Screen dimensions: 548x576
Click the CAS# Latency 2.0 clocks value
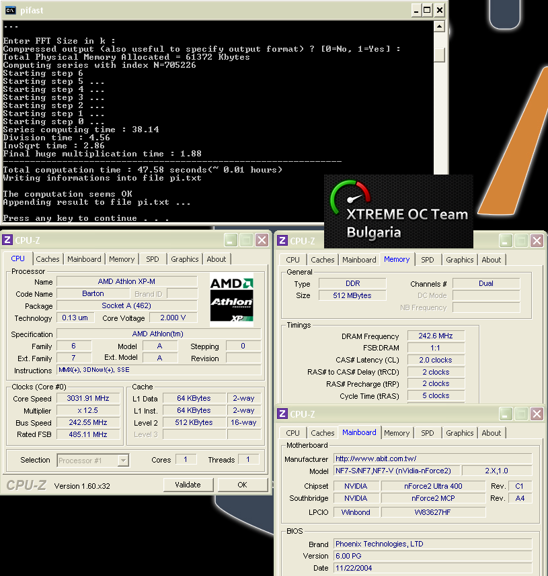pyautogui.click(x=436, y=360)
